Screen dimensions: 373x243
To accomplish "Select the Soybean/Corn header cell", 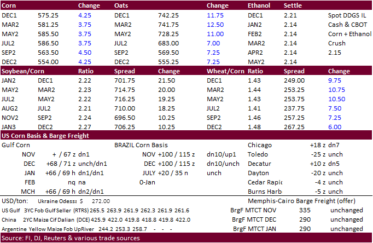I will [x=23, y=71].
